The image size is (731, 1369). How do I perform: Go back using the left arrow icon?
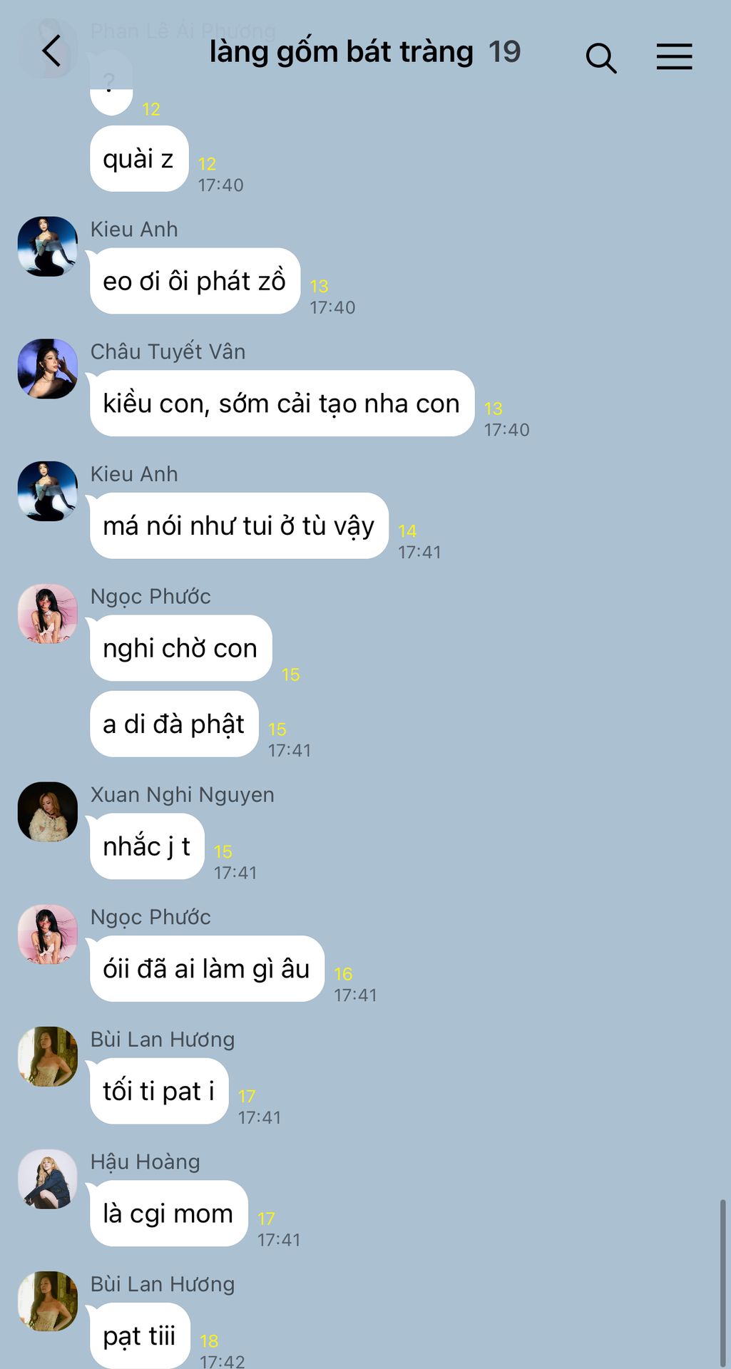coord(51,52)
